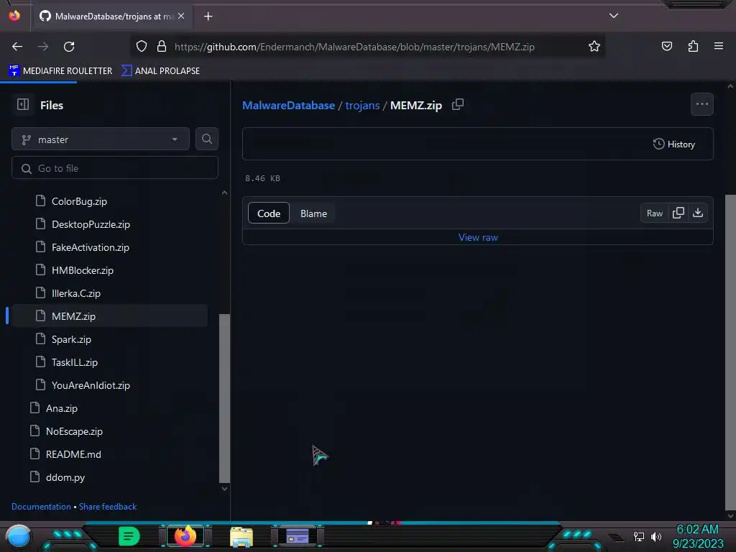Screen dimensions: 736x552
Task: Open the Start orb menu
Action: click(18, 537)
